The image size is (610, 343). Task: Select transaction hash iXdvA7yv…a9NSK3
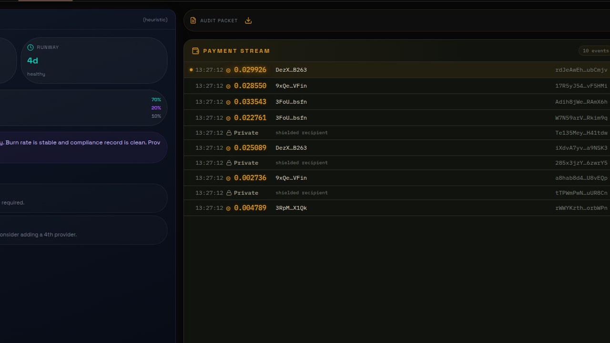coord(581,148)
